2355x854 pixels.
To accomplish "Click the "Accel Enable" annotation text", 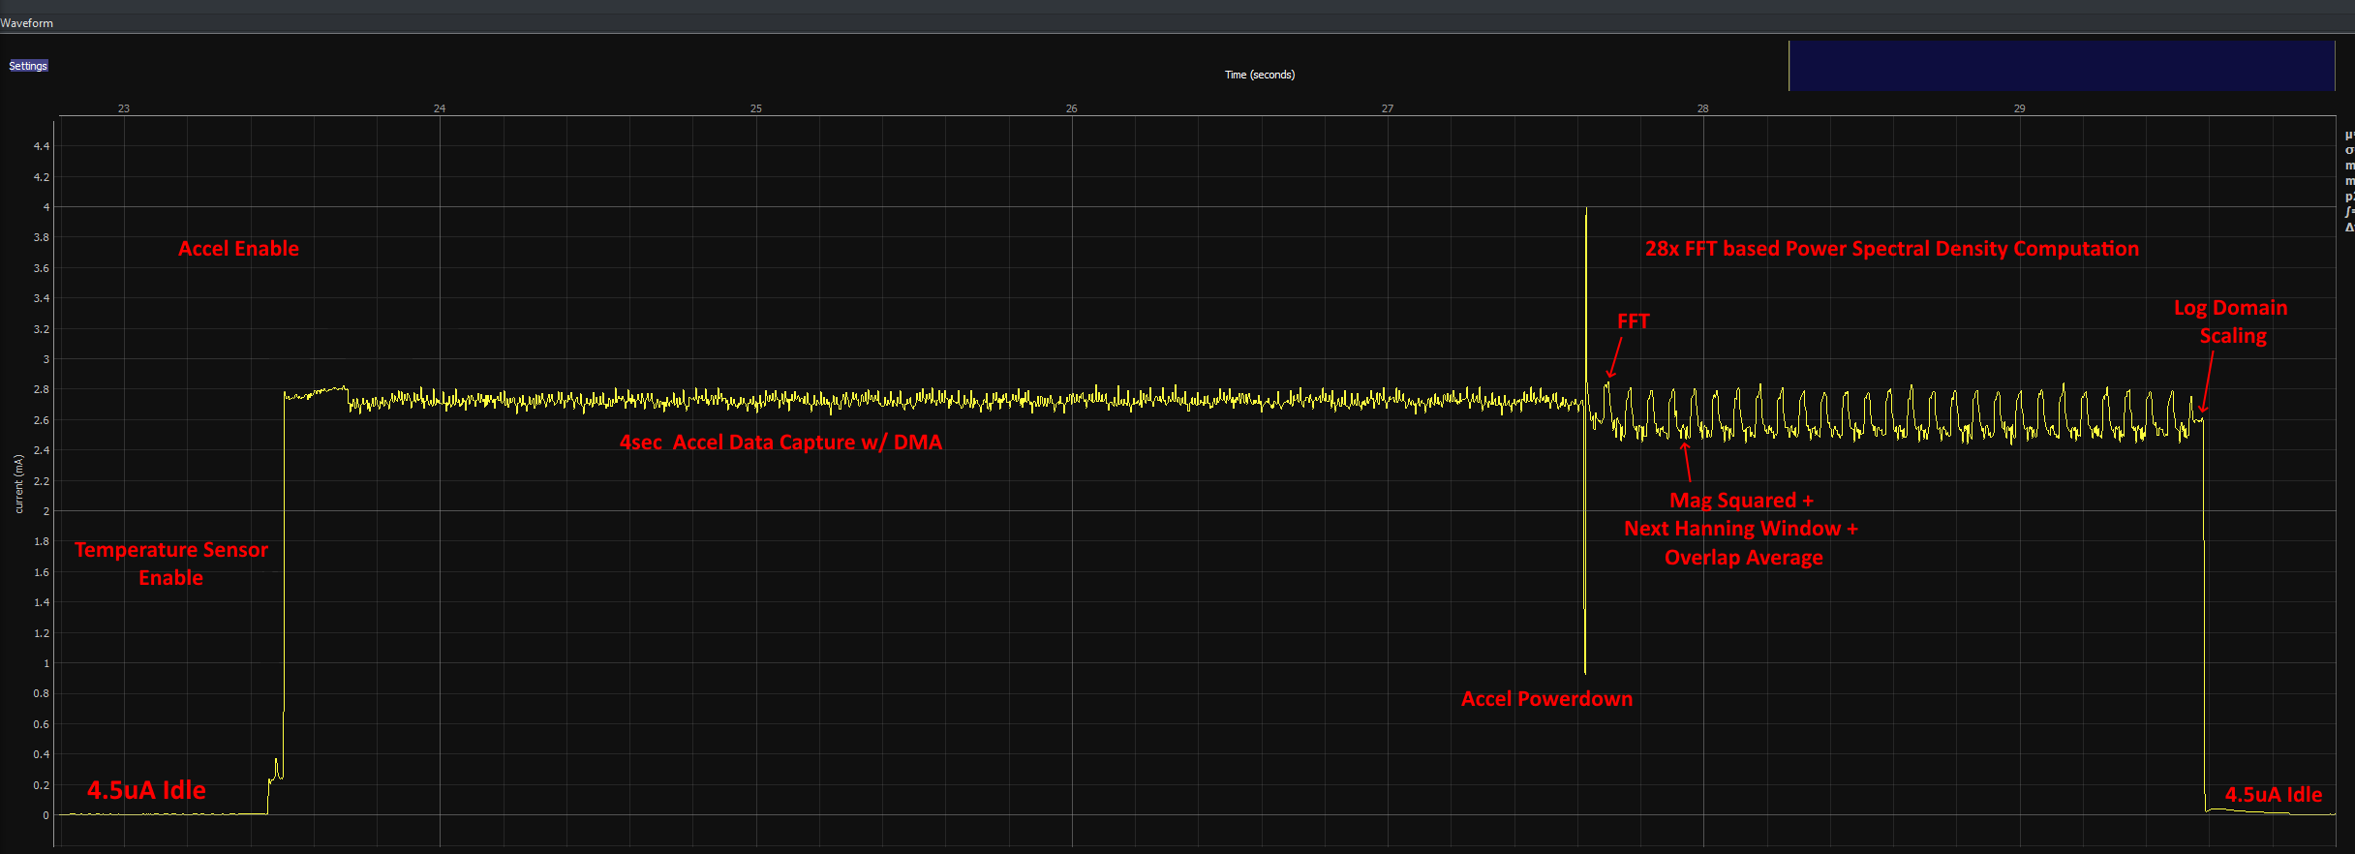I will pos(238,249).
